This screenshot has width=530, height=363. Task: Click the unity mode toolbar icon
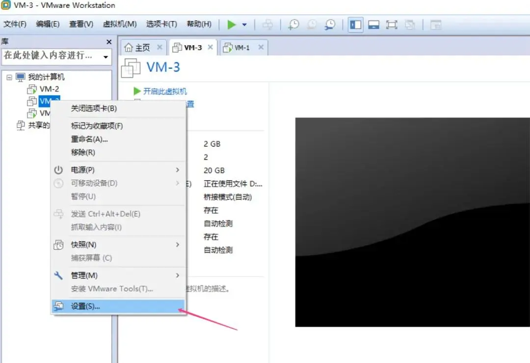[410, 25]
